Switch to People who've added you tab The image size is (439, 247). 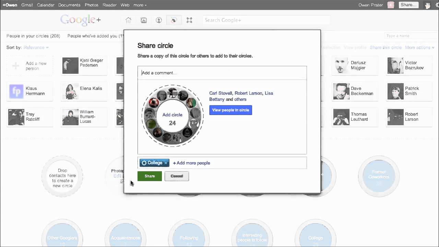point(95,36)
